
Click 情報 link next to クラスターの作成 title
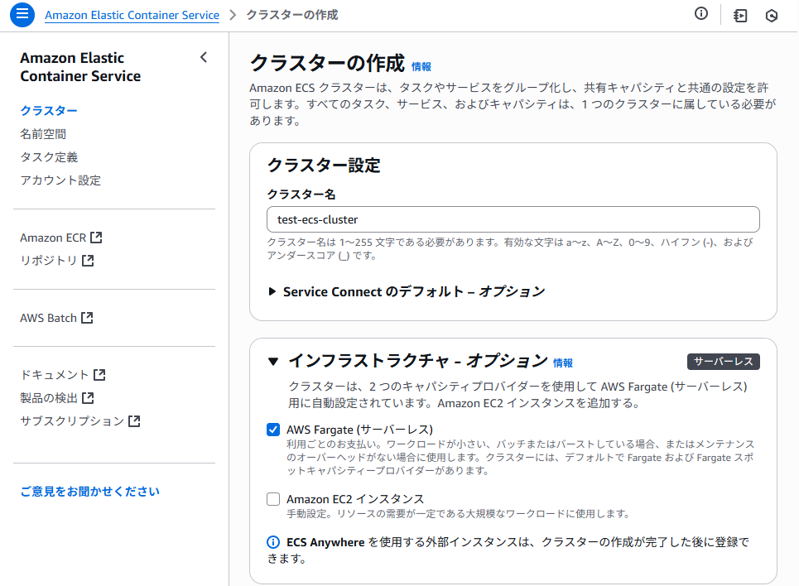pos(421,67)
